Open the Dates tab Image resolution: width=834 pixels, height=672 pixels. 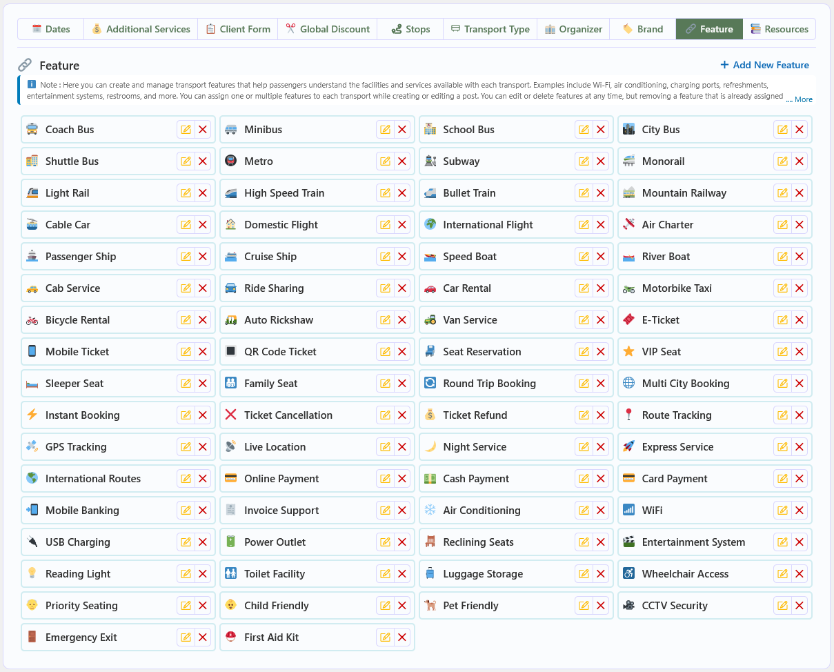[x=51, y=29]
